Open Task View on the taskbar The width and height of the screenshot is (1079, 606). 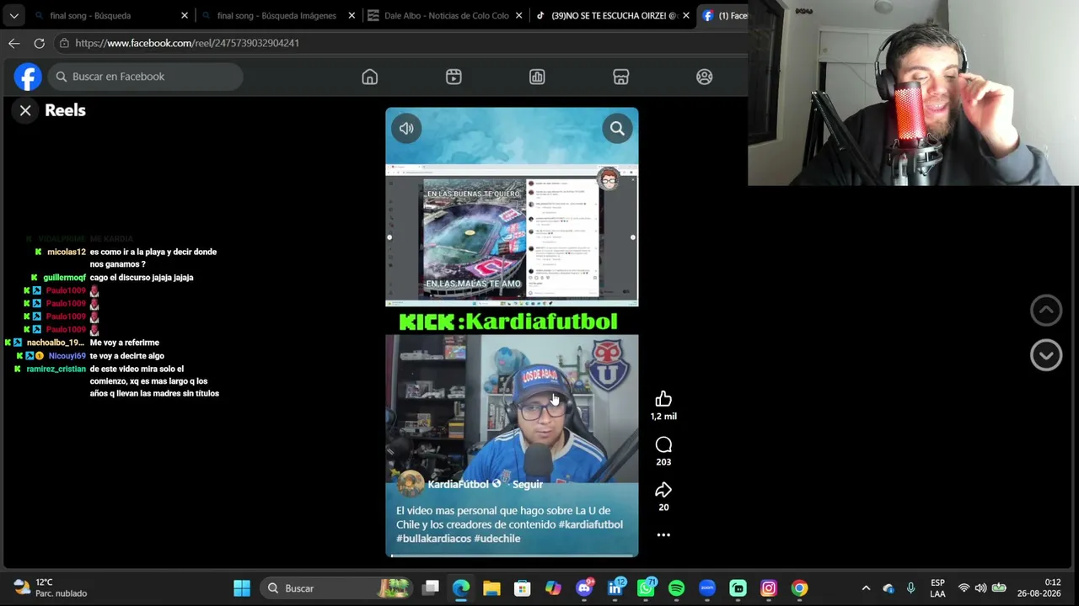(x=431, y=588)
